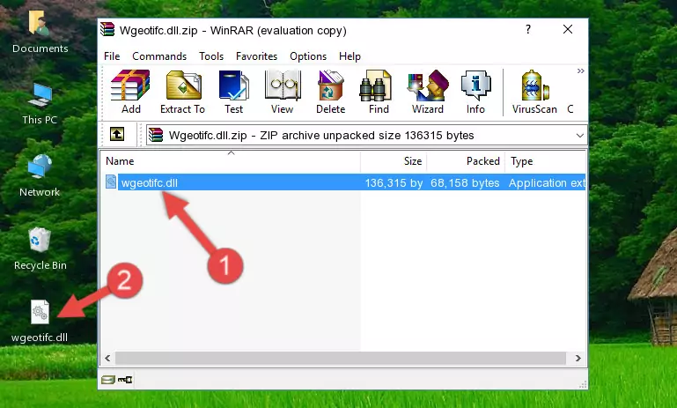Sort by the Type column header
The image size is (677, 408).
pos(545,161)
